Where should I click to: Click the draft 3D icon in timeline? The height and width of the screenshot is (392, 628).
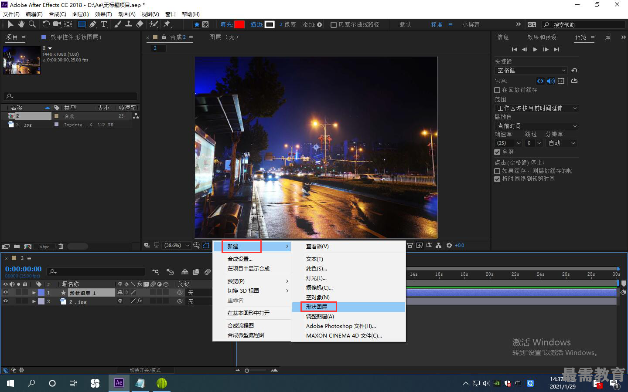tap(170, 272)
